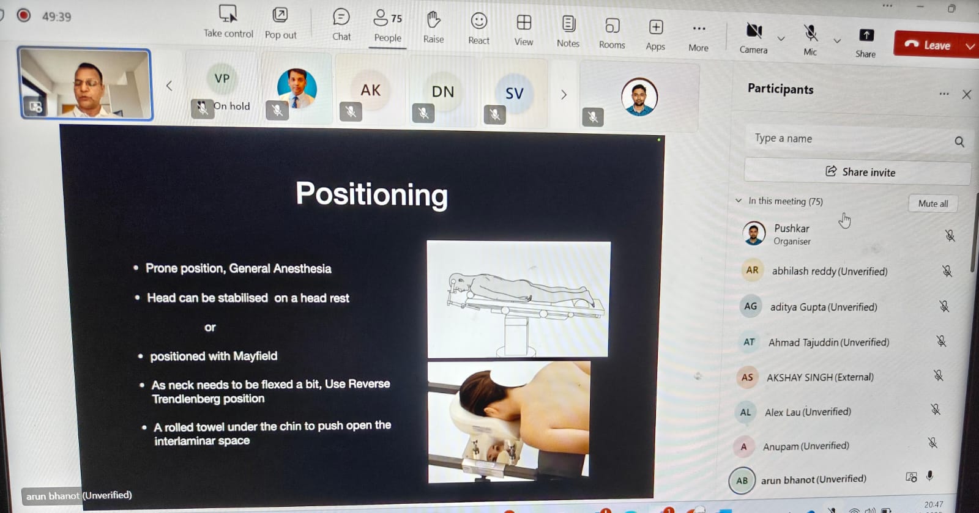Click arun bhanot's screen sharing icon
This screenshot has height=513, width=979.
tap(911, 477)
